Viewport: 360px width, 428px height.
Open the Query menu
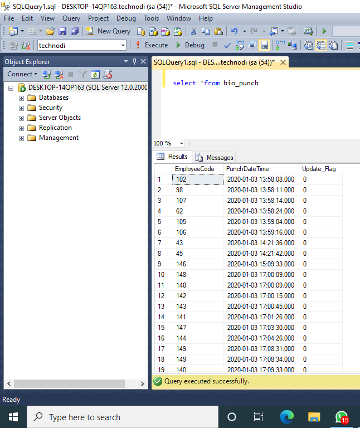[71, 18]
